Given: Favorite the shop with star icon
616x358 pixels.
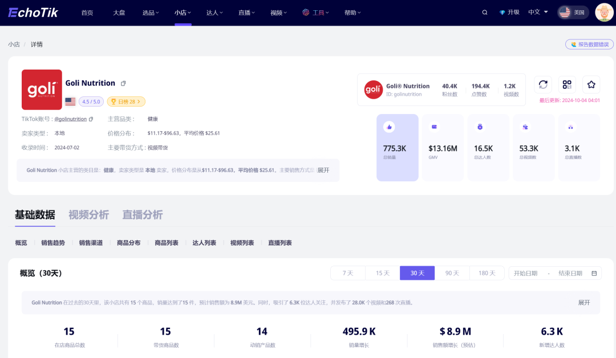Looking at the screenshot, I should (x=591, y=84).
